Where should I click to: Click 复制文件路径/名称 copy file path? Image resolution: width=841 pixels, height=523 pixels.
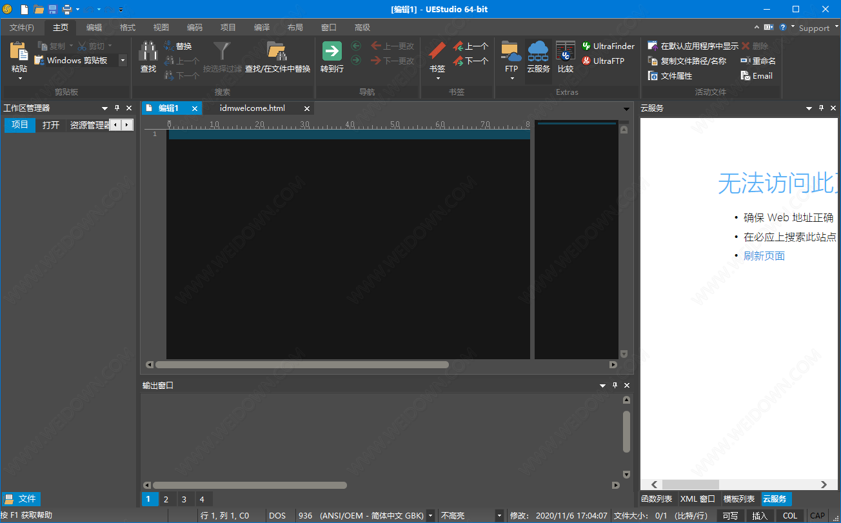coord(687,61)
